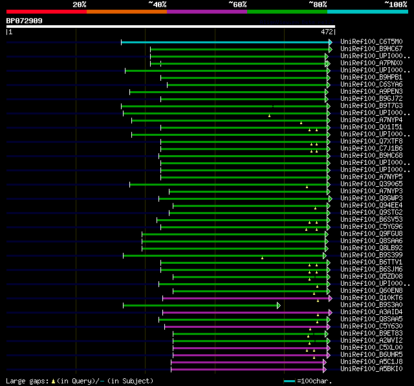Click the yellow gap marker under the B9S399 bar
414x386 pixels.
click(x=262, y=258)
